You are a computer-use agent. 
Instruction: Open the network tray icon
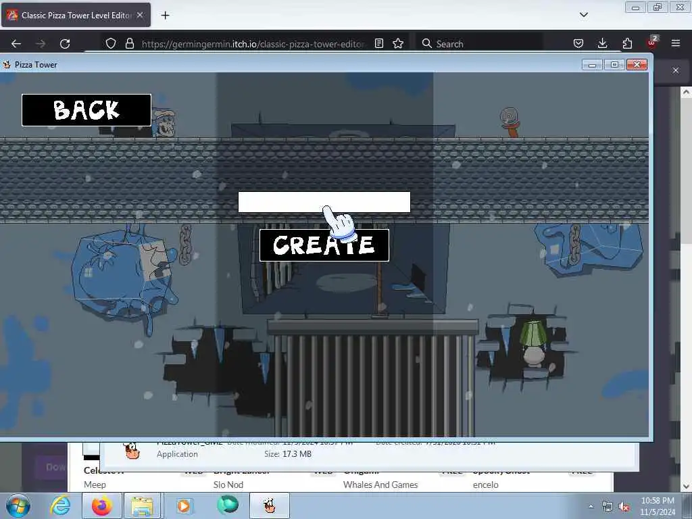(608, 507)
